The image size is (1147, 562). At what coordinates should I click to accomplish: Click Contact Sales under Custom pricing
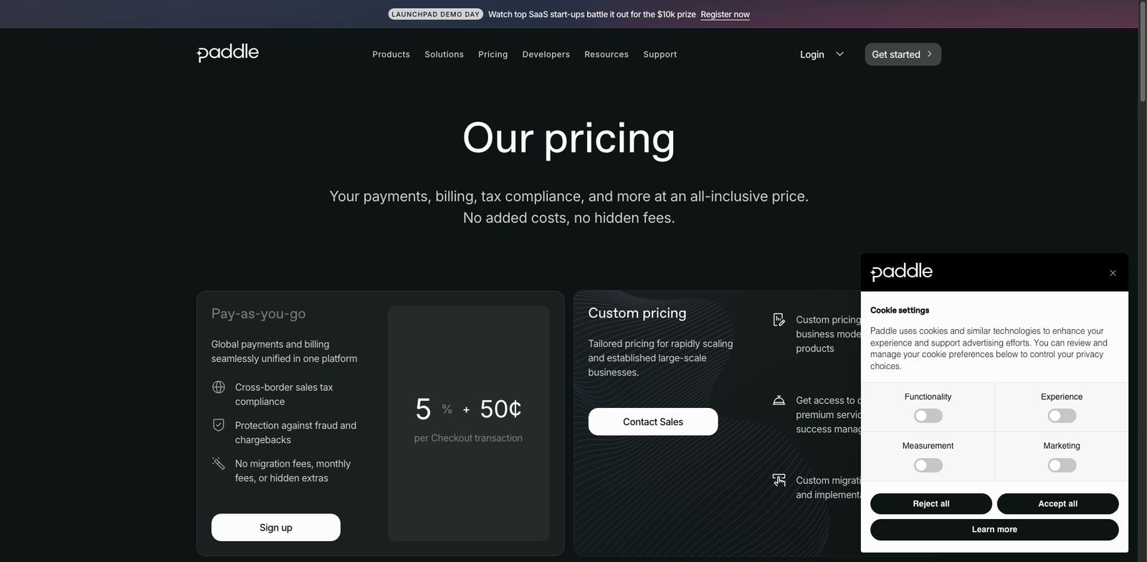(652, 421)
